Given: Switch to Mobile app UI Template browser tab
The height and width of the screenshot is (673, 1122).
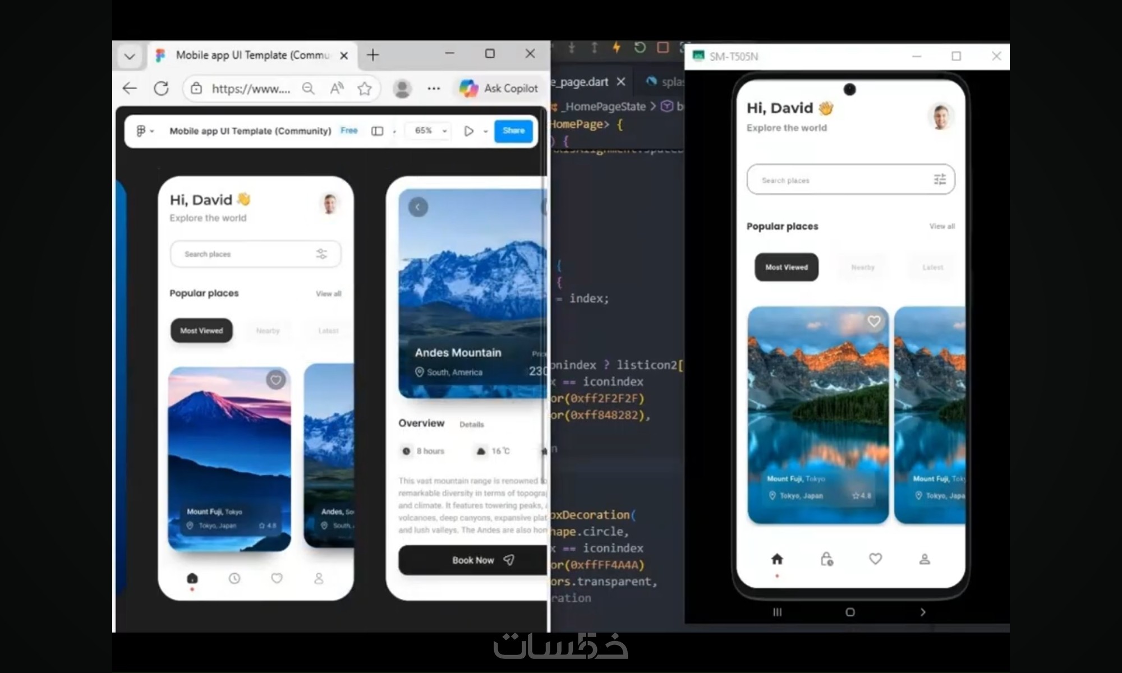Looking at the screenshot, I should [x=252, y=55].
